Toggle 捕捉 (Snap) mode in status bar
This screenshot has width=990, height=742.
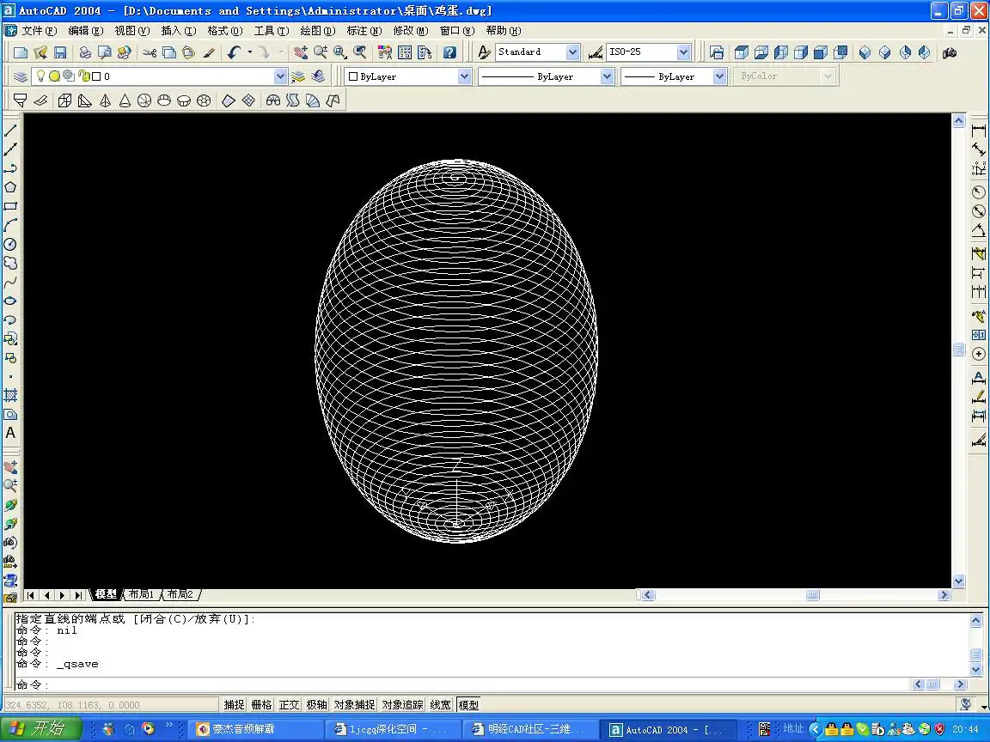[x=234, y=705]
